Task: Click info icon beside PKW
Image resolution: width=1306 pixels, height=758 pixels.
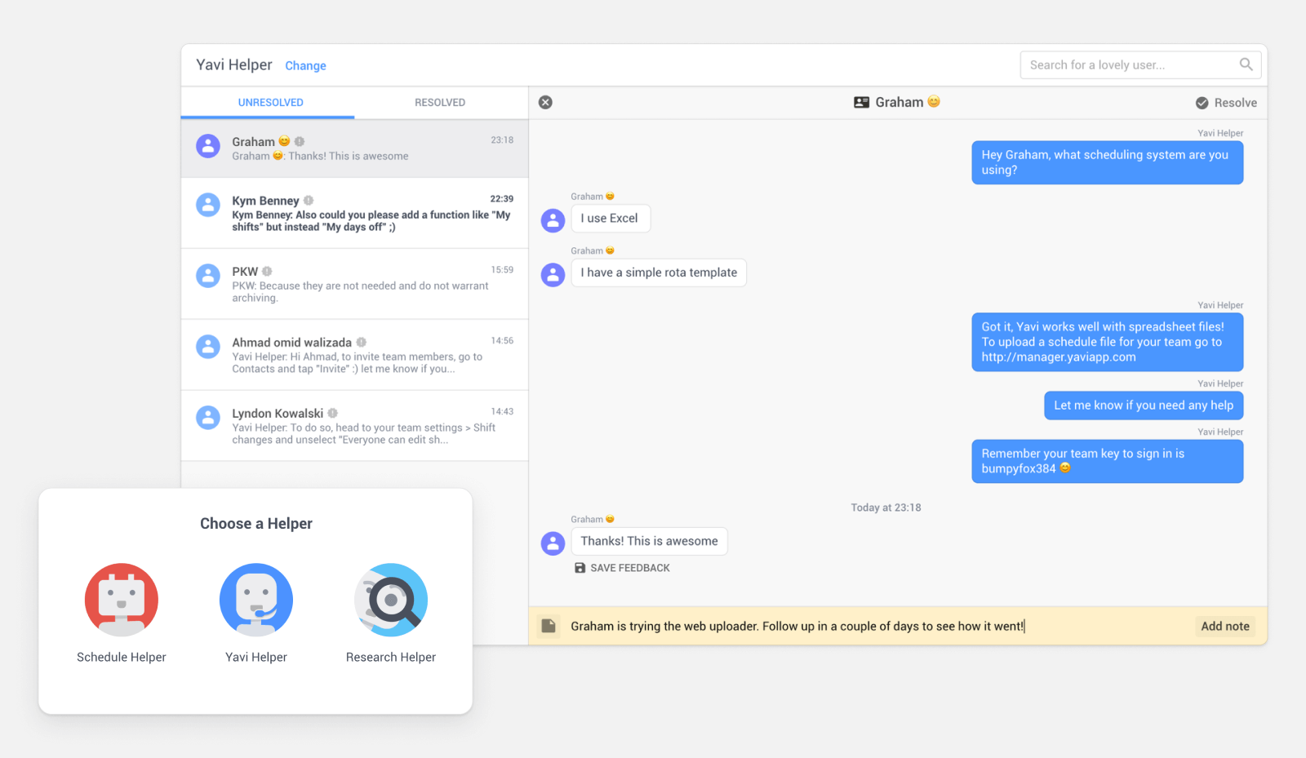Action: [267, 271]
